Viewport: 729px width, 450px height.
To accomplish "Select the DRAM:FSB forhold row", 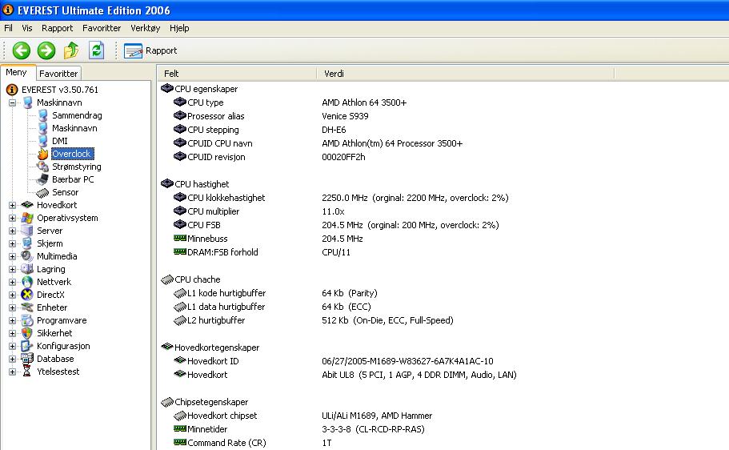I will (222, 252).
